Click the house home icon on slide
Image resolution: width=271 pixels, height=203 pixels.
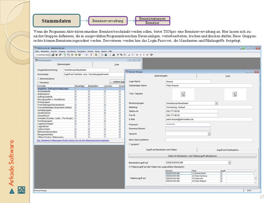tap(21, 190)
